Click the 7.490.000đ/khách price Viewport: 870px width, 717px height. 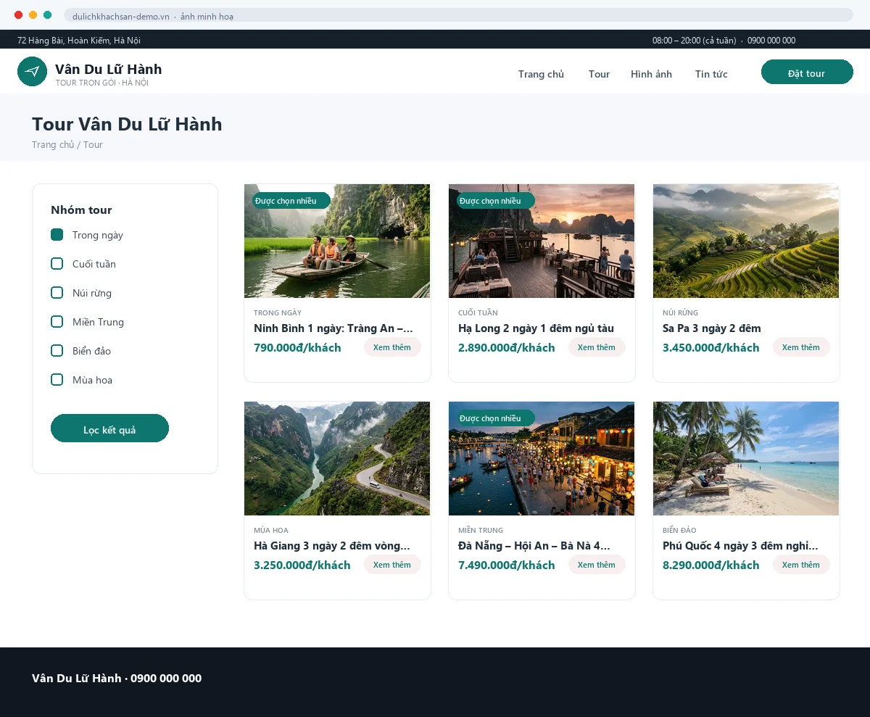(x=507, y=565)
